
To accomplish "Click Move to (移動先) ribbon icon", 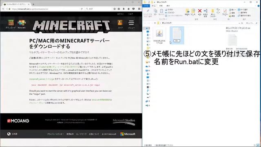I will coord(187,12).
